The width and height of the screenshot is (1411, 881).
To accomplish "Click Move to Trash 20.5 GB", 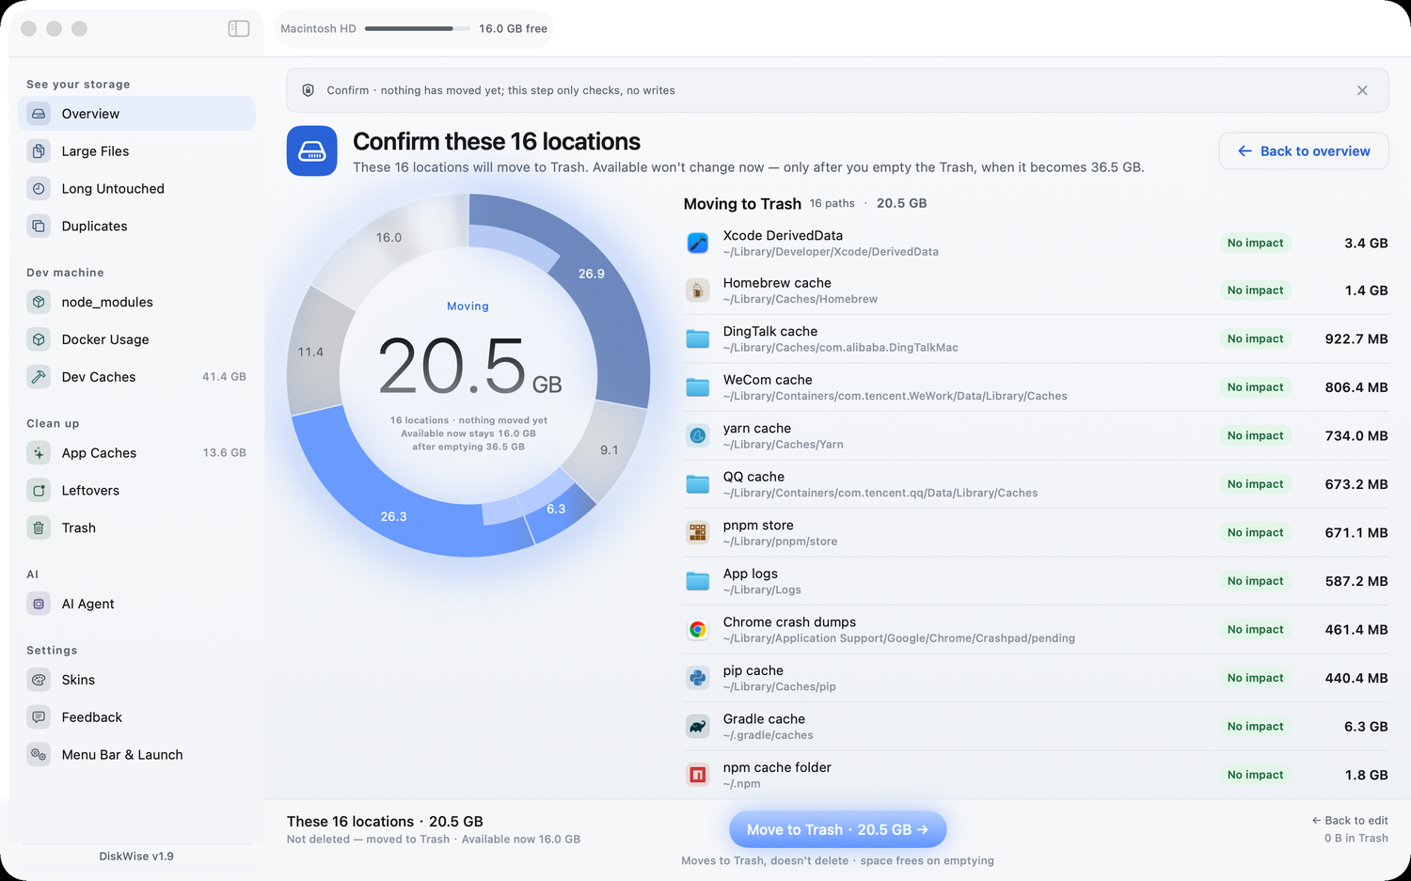I will [x=837, y=829].
